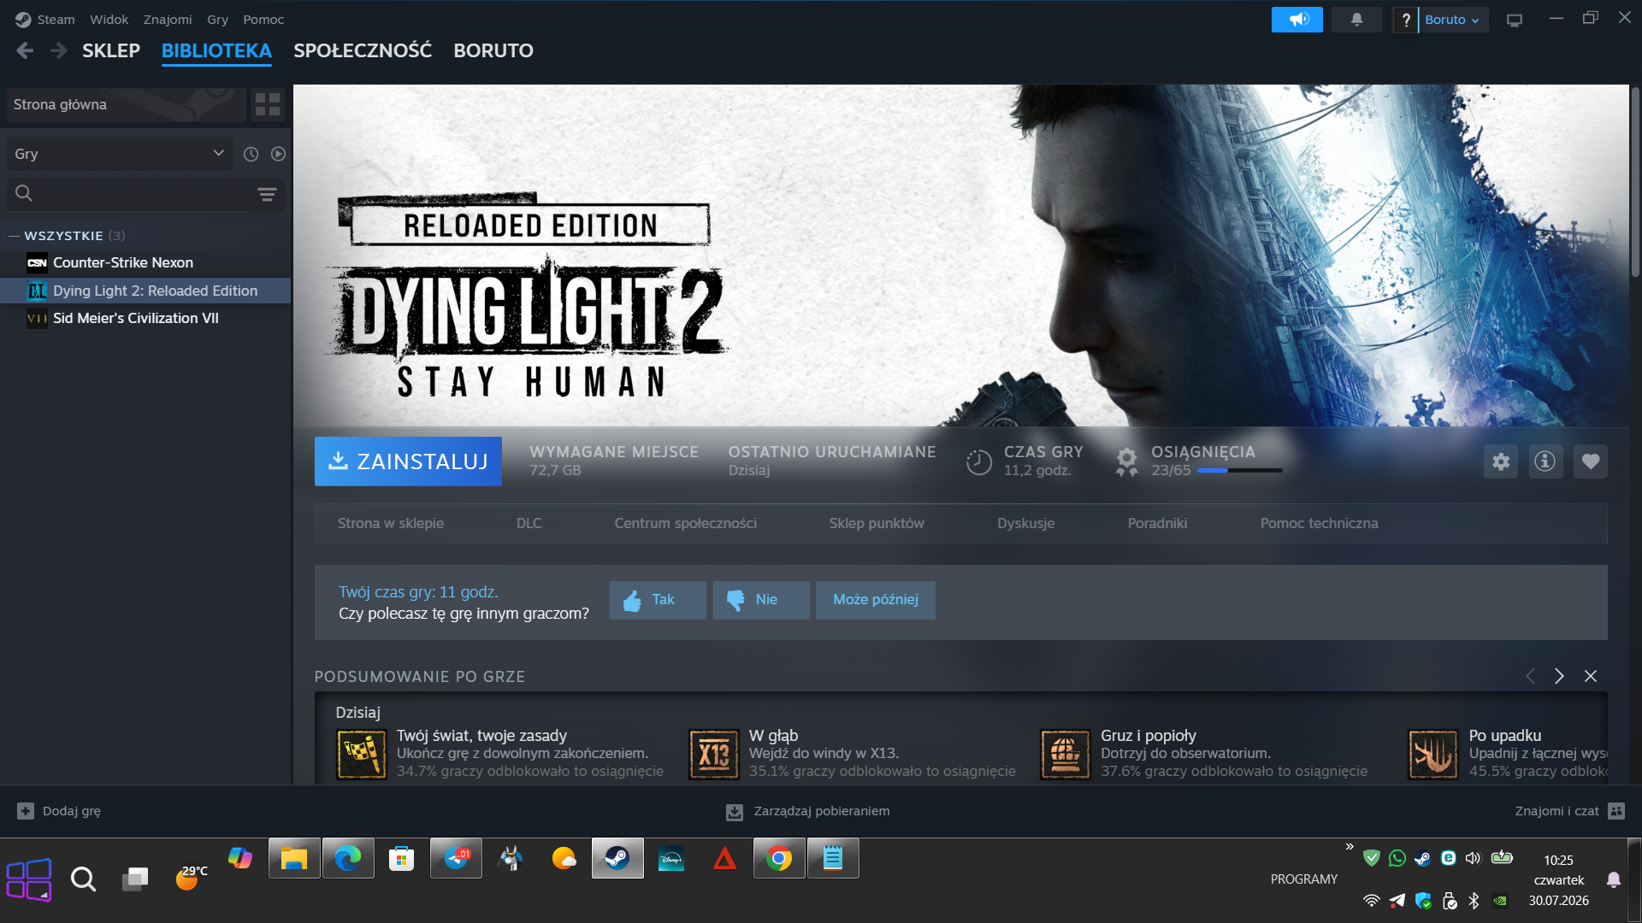Open advanced filter options icon
1642x923 pixels.
[267, 194]
